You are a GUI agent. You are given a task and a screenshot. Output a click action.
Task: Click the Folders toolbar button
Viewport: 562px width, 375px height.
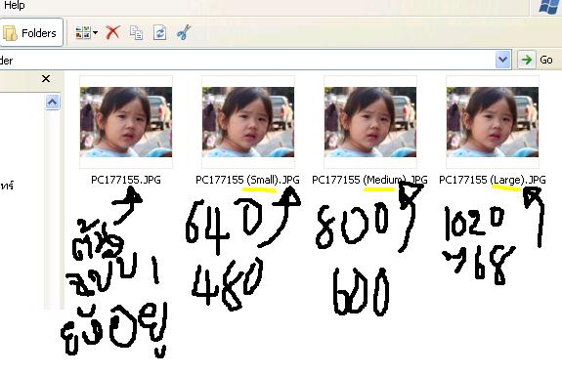[x=31, y=33]
